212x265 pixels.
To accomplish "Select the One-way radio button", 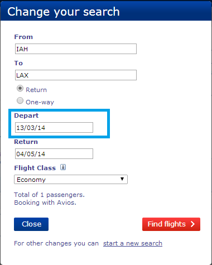I will [x=20, y=100].
